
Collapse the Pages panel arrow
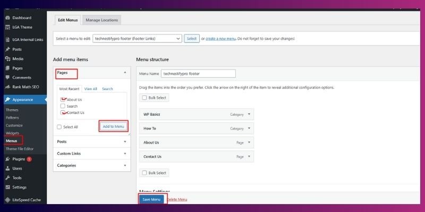click(125, 73)
